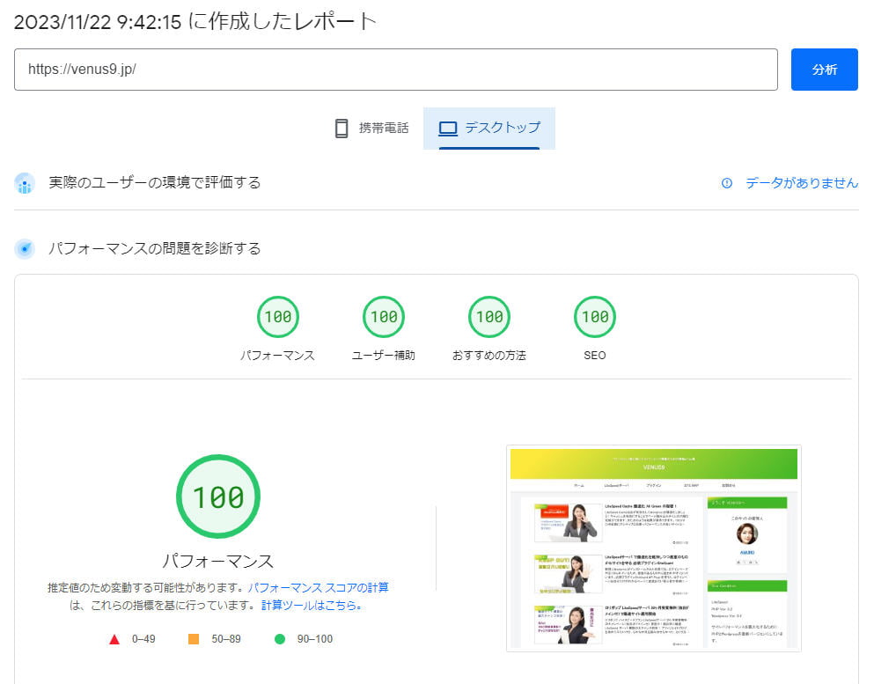The image size is (874, 684).
Task: Select the SEO 100 score gauge
Action: pyautogui.click(x=595, y=317)
